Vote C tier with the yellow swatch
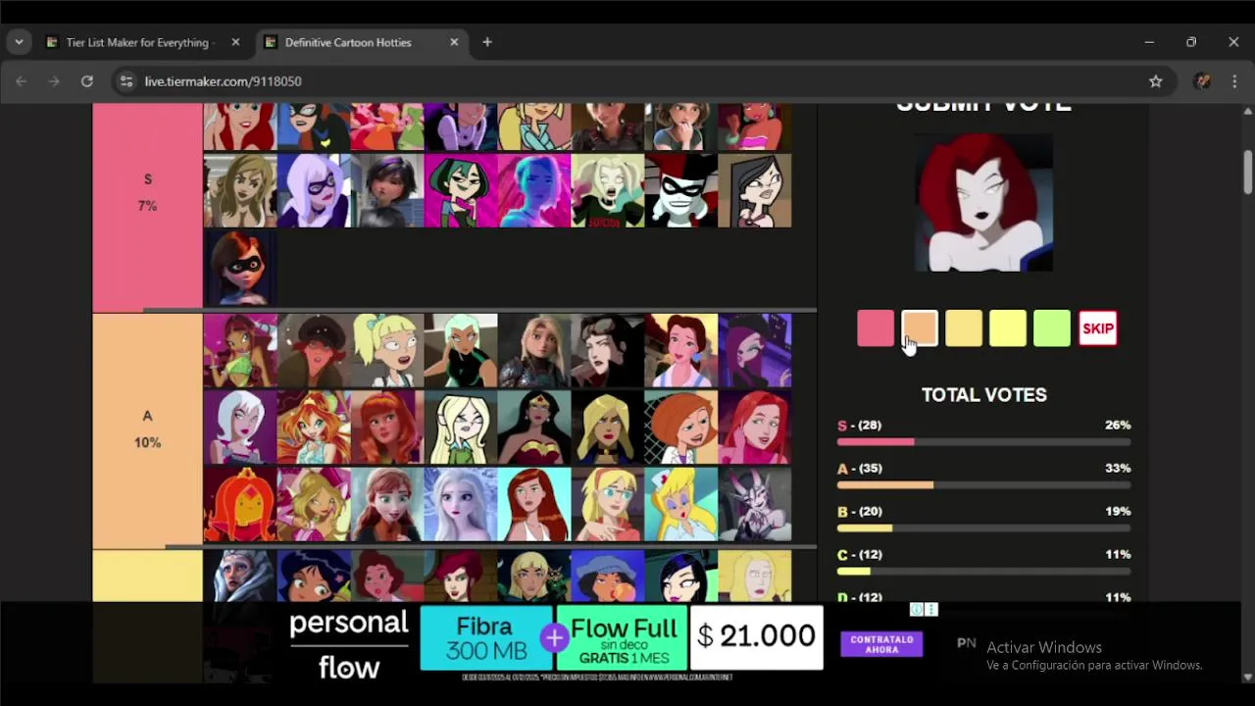1255x706 pixels. (x=1008, y=328)
